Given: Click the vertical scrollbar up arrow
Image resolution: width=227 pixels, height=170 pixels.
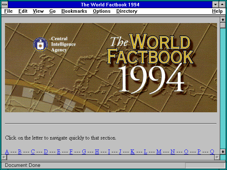Looking at the screenshot, I should [223, 20].
